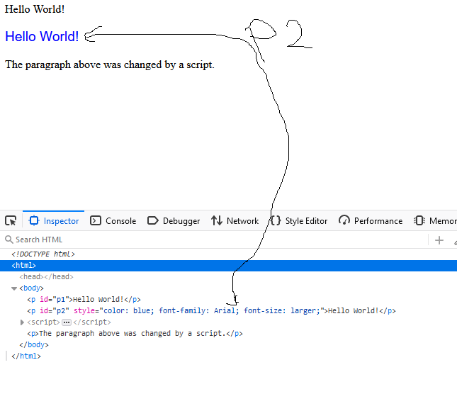457x411 pixels.
Task: Click the Performance gauge icon
Action: [344, 220]
